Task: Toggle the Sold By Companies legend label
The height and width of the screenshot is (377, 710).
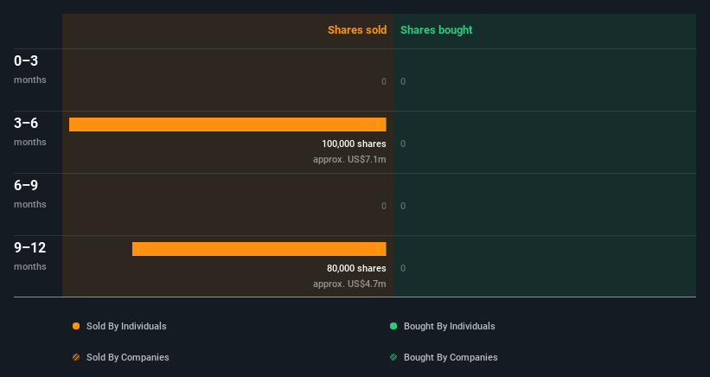Action: [x=128, y=357]
